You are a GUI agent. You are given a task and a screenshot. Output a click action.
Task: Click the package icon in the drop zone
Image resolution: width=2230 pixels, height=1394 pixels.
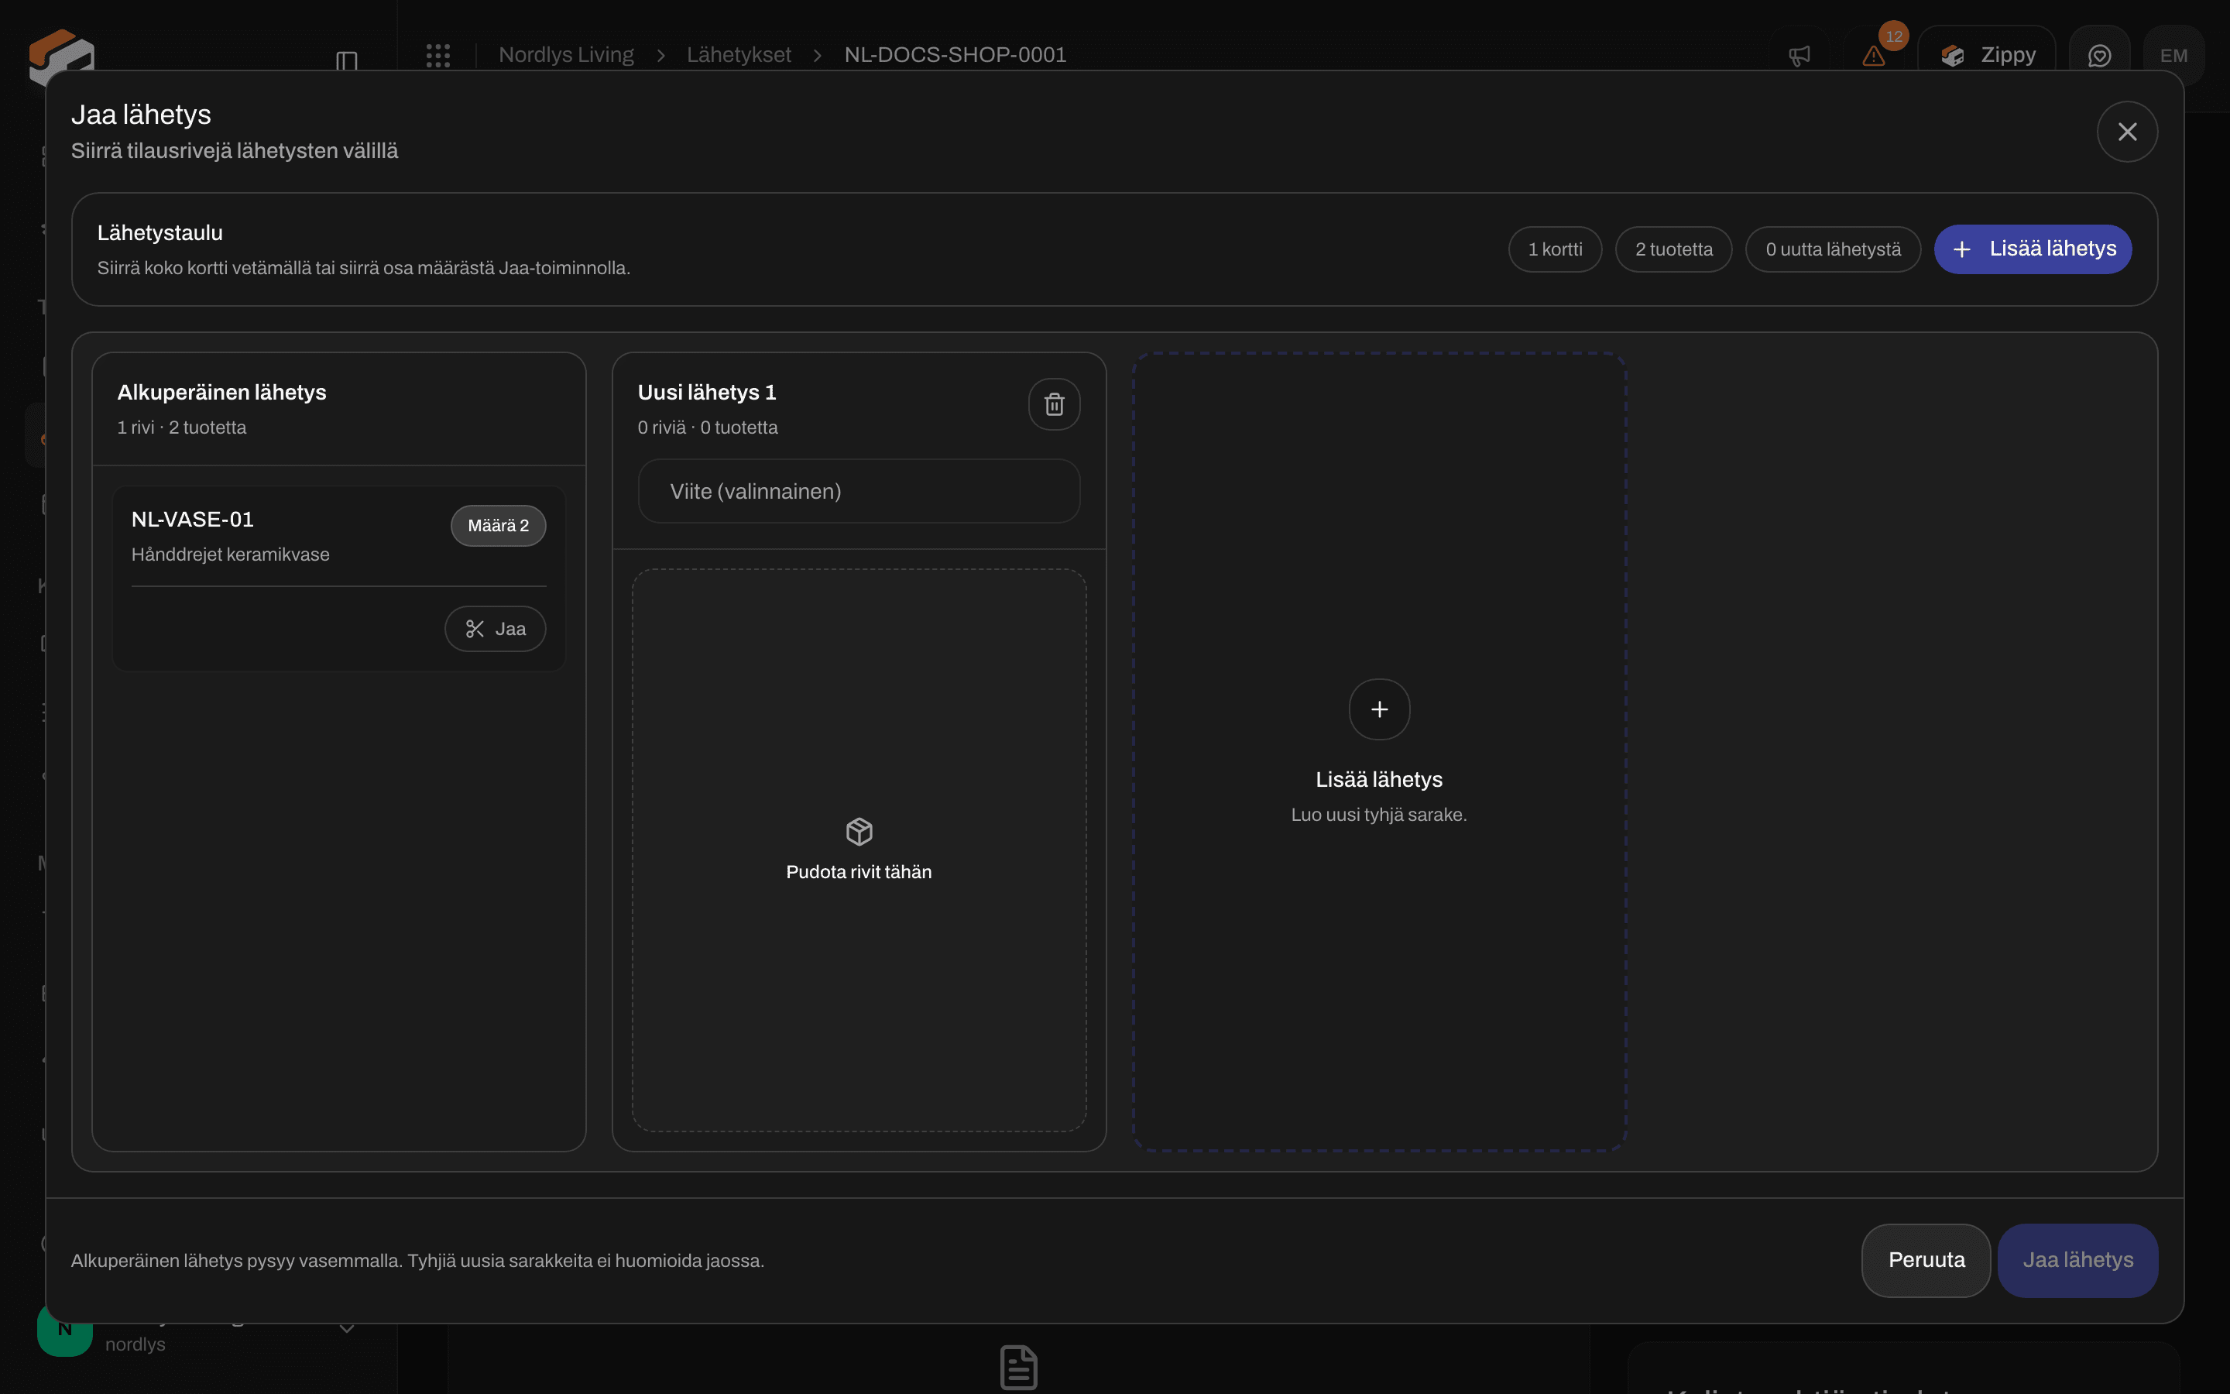859,832
